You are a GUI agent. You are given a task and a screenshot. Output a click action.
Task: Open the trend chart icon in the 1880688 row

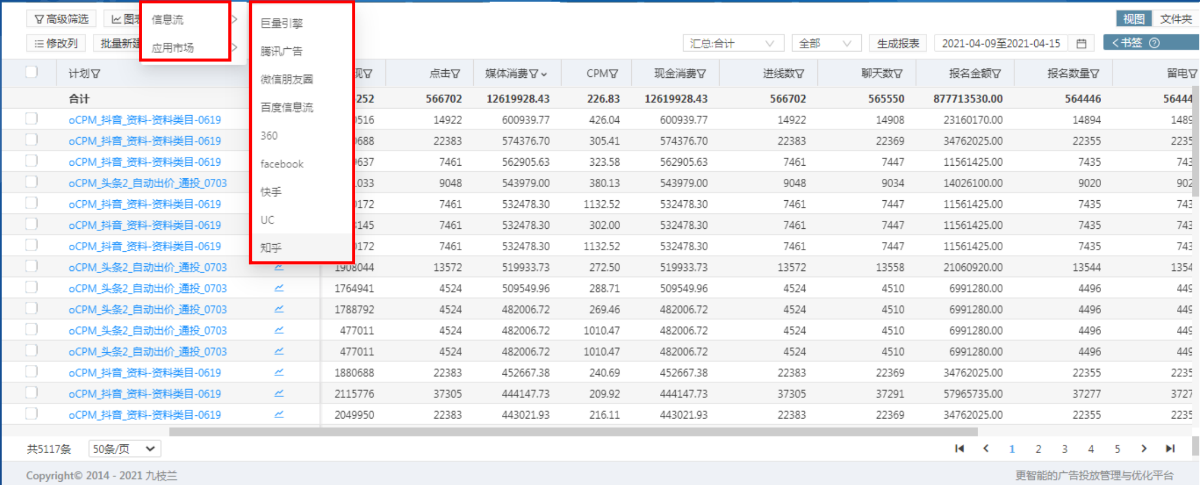[279, 372]
